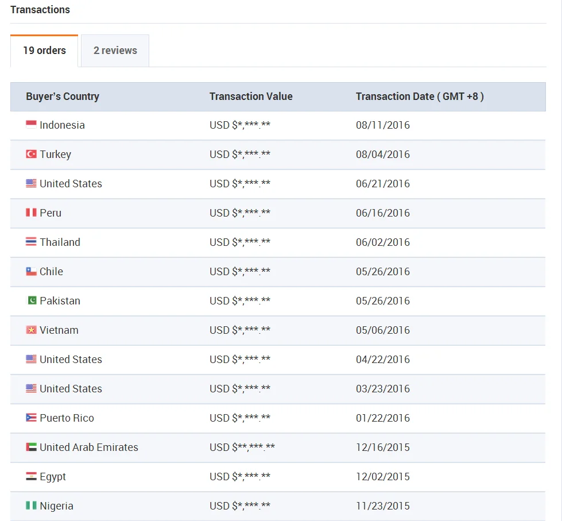Image resolution: width=562 pixels, height=521 pixels.
Task: Click the Chile flag icon
Action: coord(31,271)
